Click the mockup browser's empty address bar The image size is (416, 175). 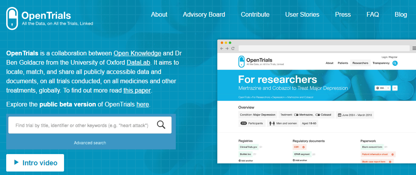click(x=324, y=48)
